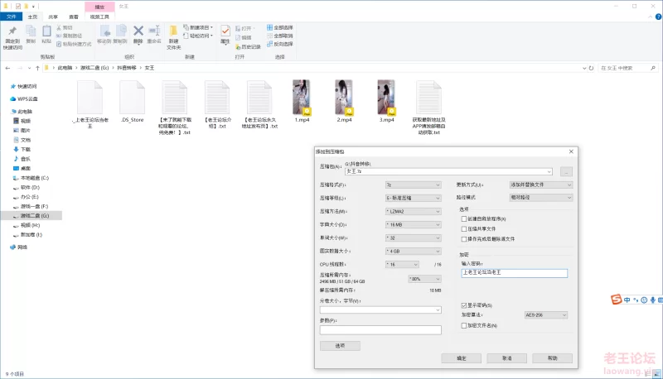Check 操作完成后删除源文件 option
The image size is (663, 379).
(464, 239)
